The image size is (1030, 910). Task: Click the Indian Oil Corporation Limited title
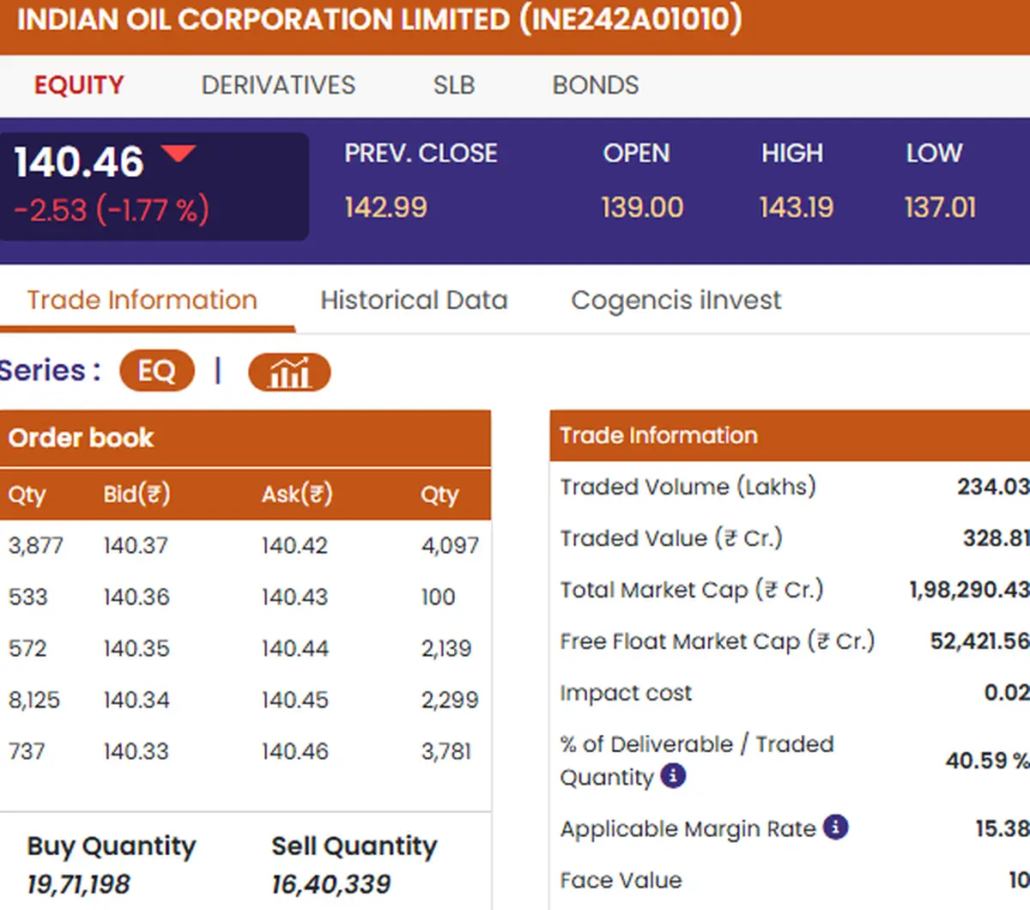(379, 19)
